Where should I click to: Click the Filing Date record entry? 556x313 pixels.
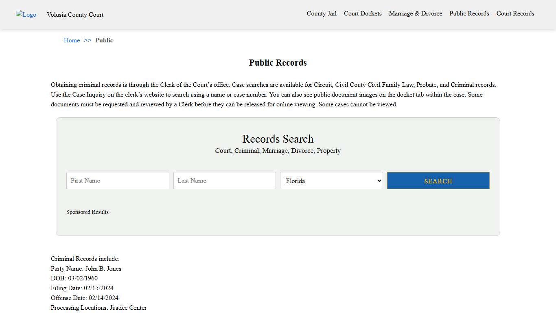click(x=82, y=288)
